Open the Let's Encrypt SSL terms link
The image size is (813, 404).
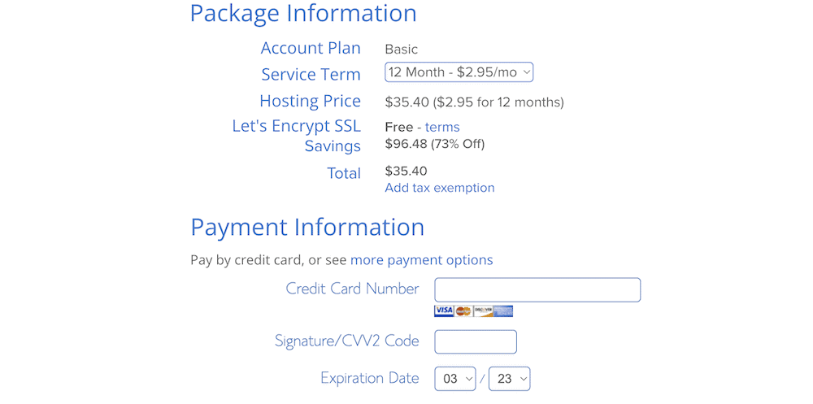point(442,127)
